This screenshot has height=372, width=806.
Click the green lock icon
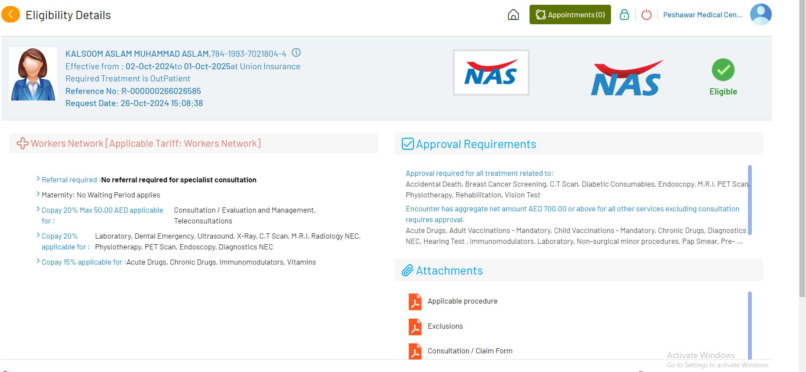pos(624,15)
